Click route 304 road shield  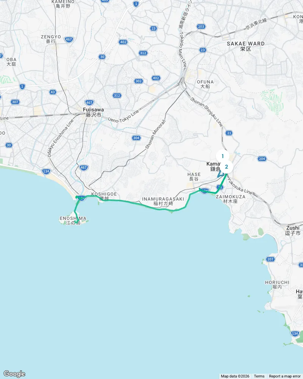click(136, 138)
